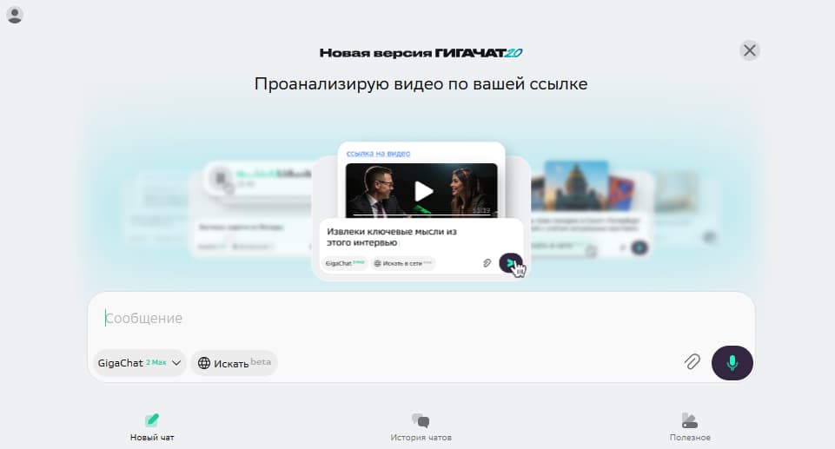This screenshot has width=835, height=449.
Task: Switch to the Новый чат tab
Action: [152, 427]
